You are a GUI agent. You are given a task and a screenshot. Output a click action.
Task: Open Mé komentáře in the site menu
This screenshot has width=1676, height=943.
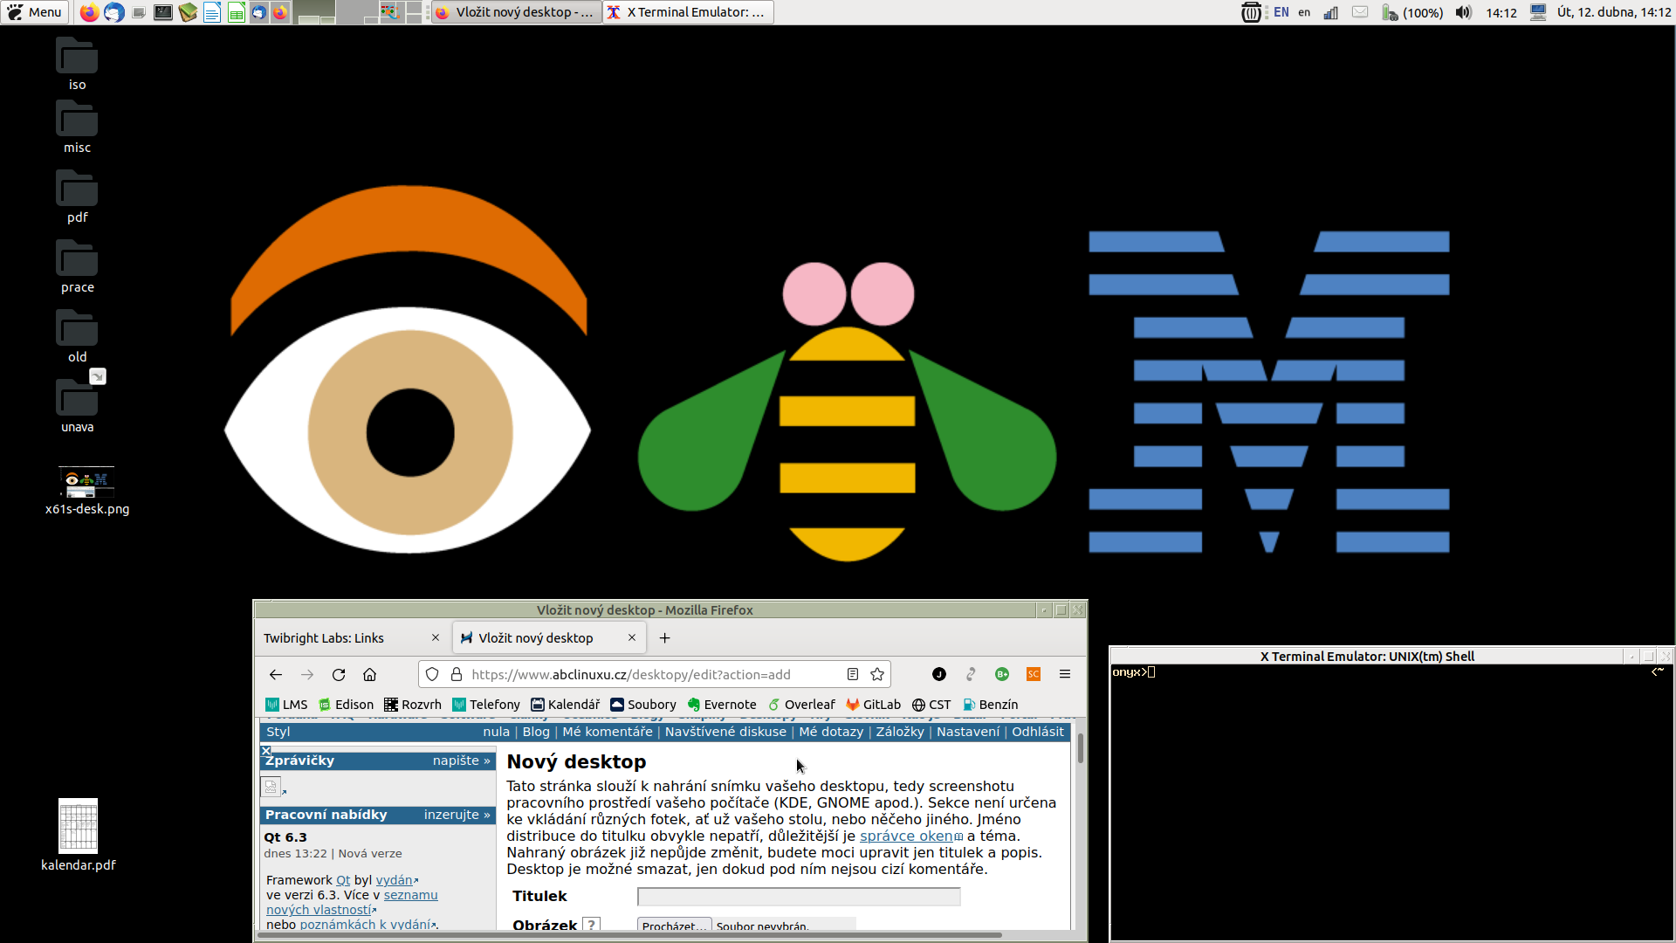pos(608,732)
